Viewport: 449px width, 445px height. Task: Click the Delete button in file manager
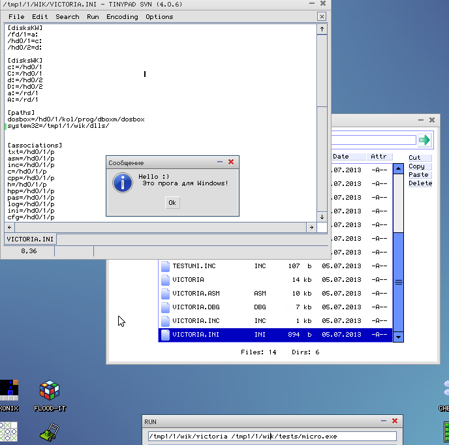tap(420, 183)
